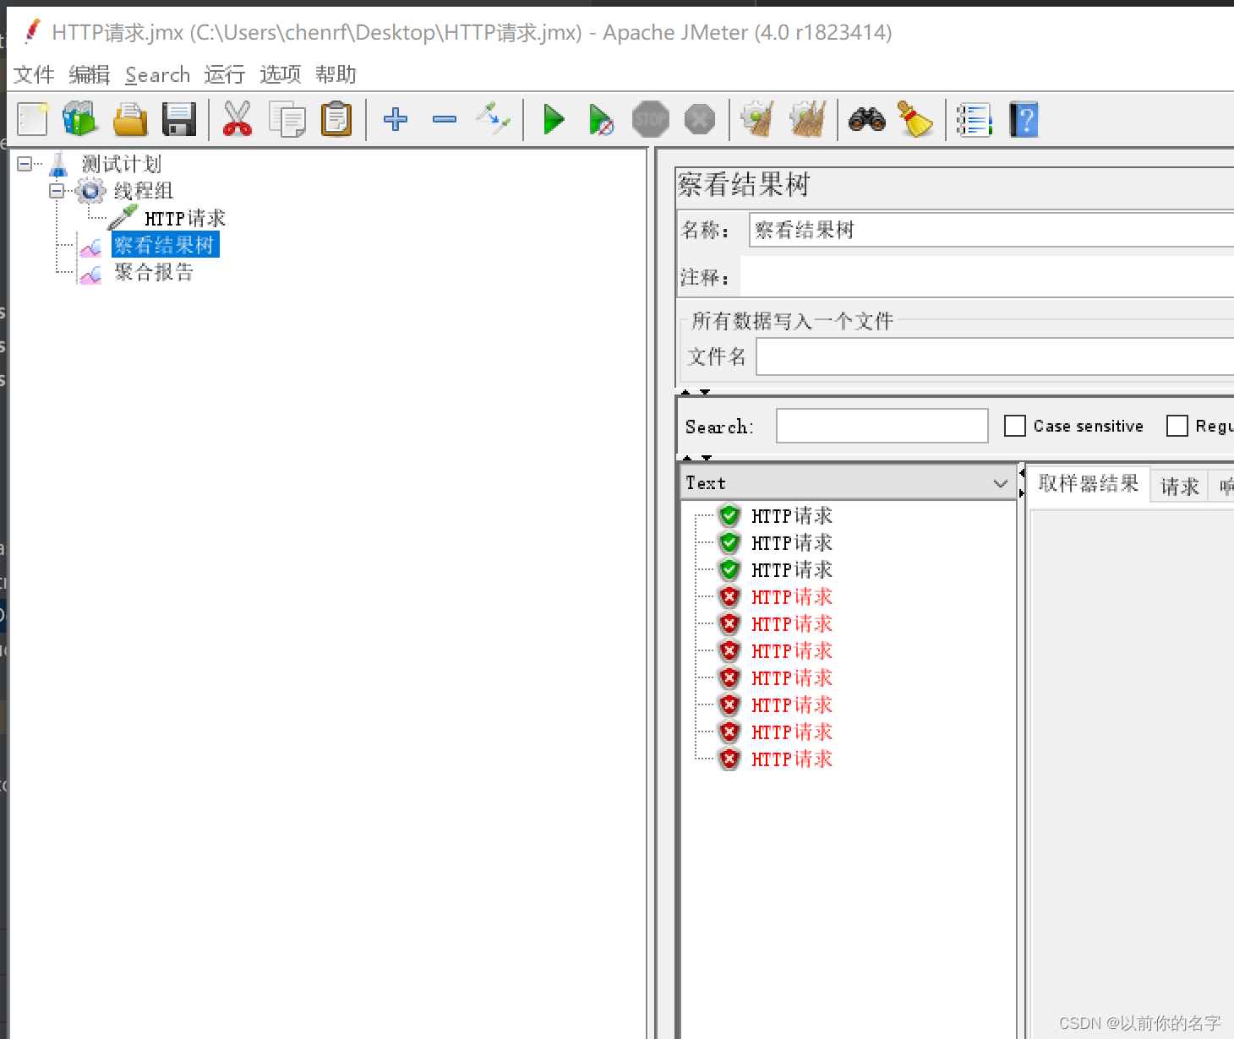This screenshot has height=1039, width=1234.
Task: Click the 察看结果树 chart icon in tree
Action: pyautogui.click(x=90, y=247)
